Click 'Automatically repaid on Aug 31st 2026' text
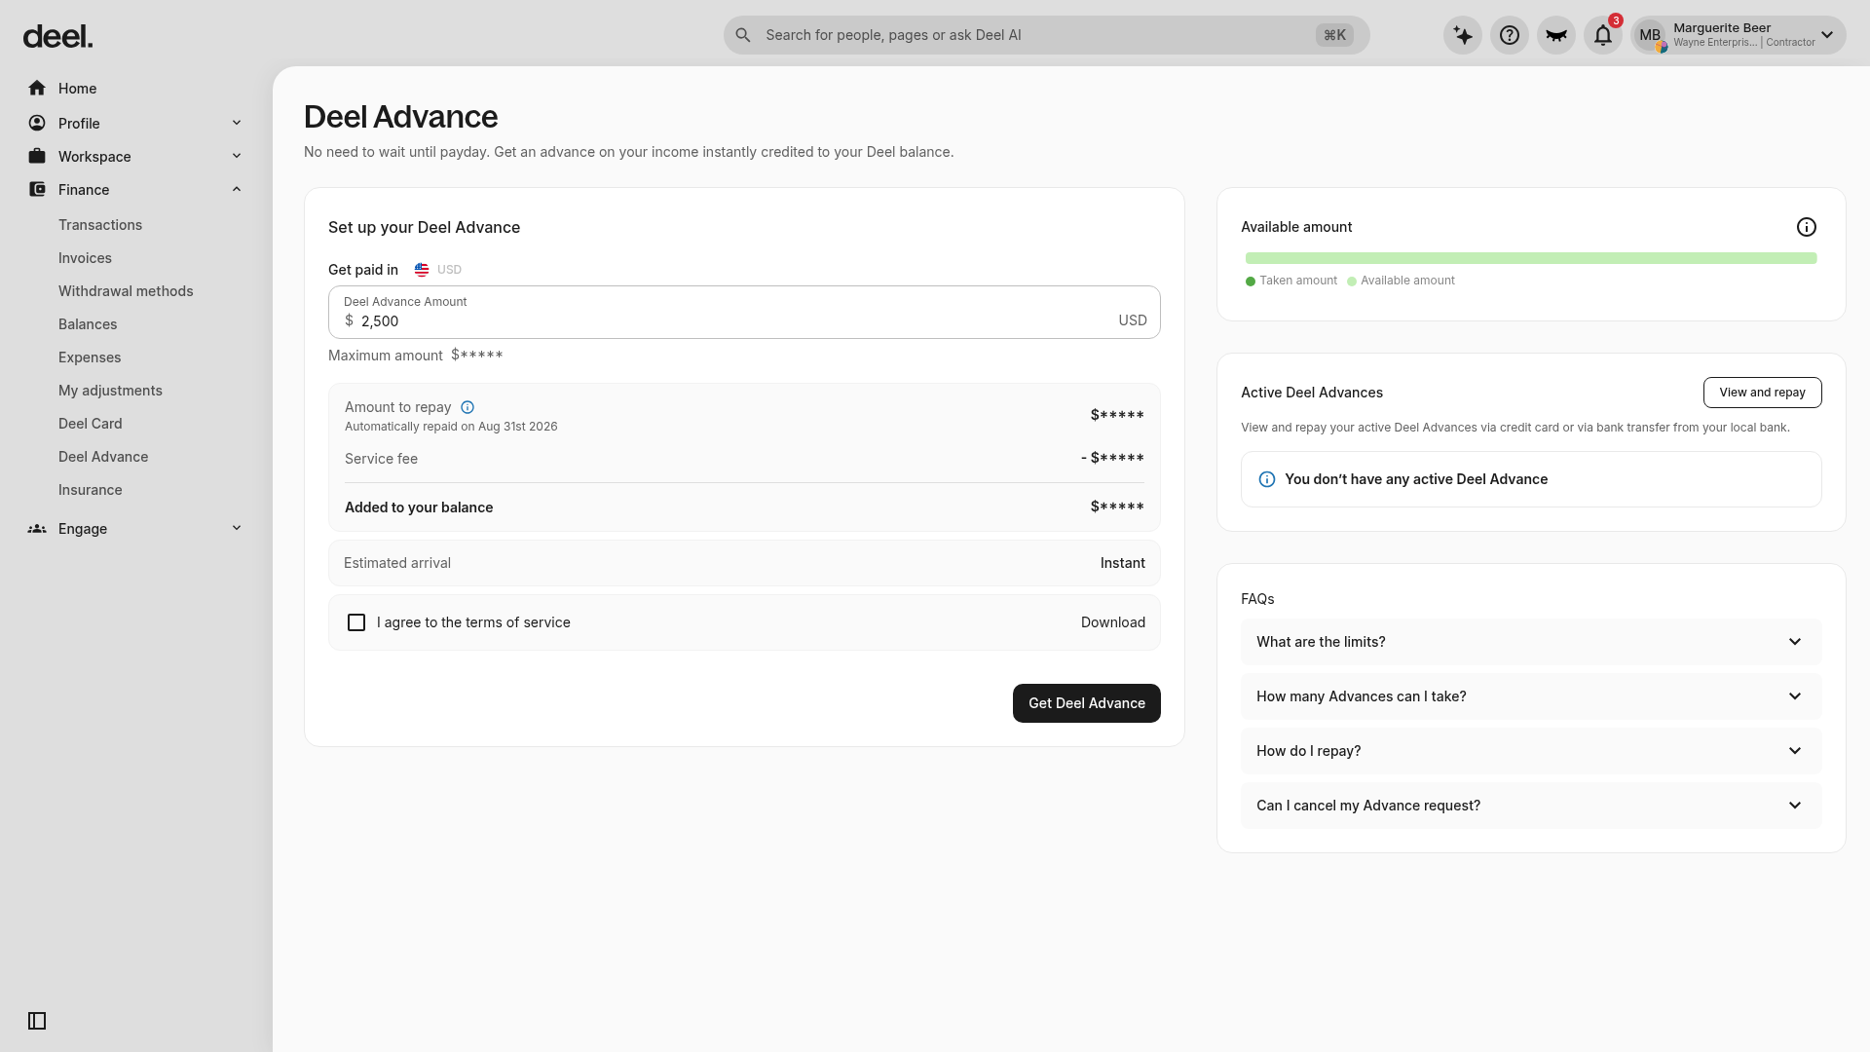This screenshot has width=1870, height=1052. (x=451, y=427)
